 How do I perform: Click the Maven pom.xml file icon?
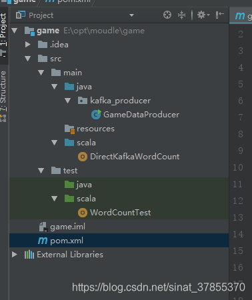click(43, 241)
